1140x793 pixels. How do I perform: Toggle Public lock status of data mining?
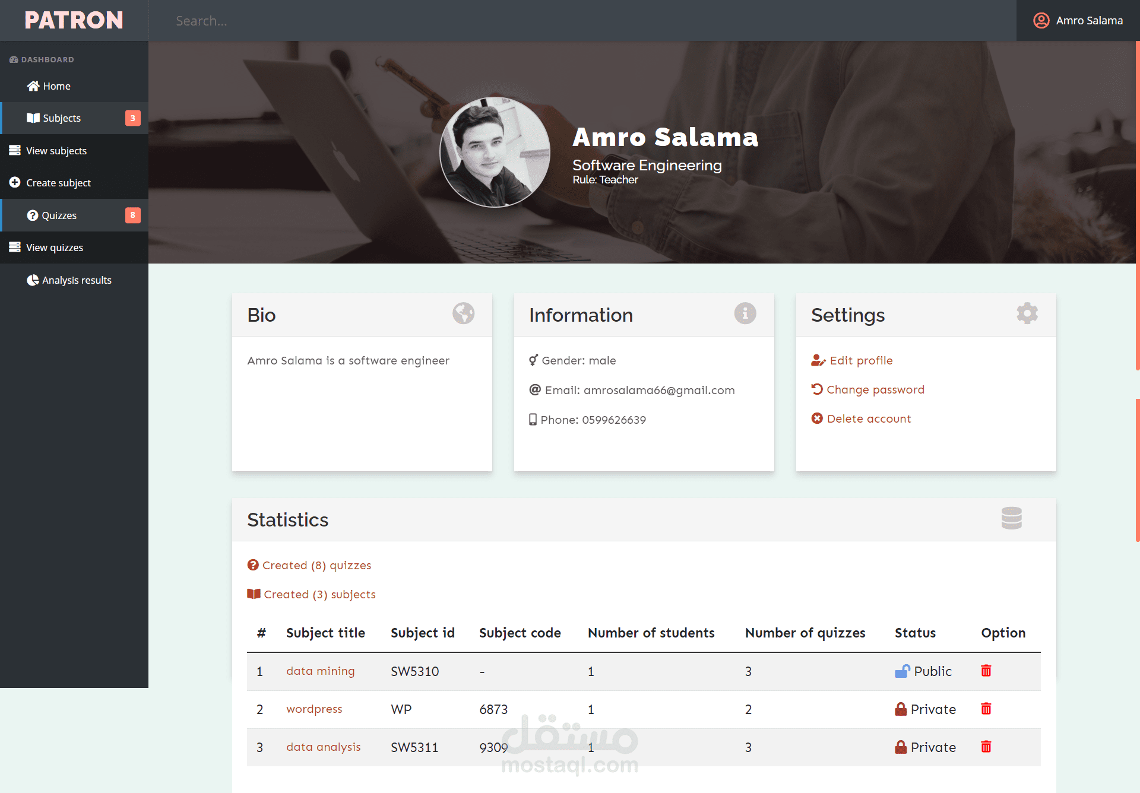point(902,671)
